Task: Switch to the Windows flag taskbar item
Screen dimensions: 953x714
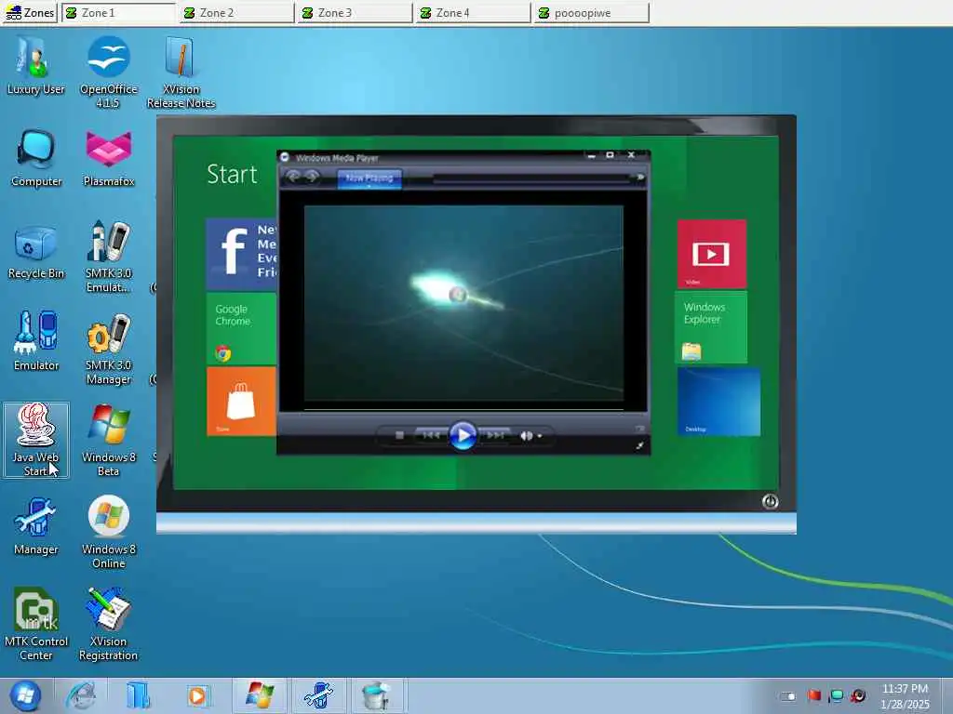Action: (x=261, y=695)
